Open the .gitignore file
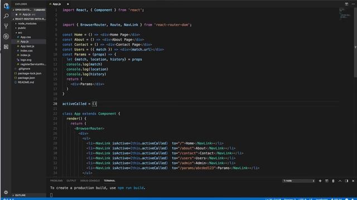The image size is (357, 200). click(24, 69)
